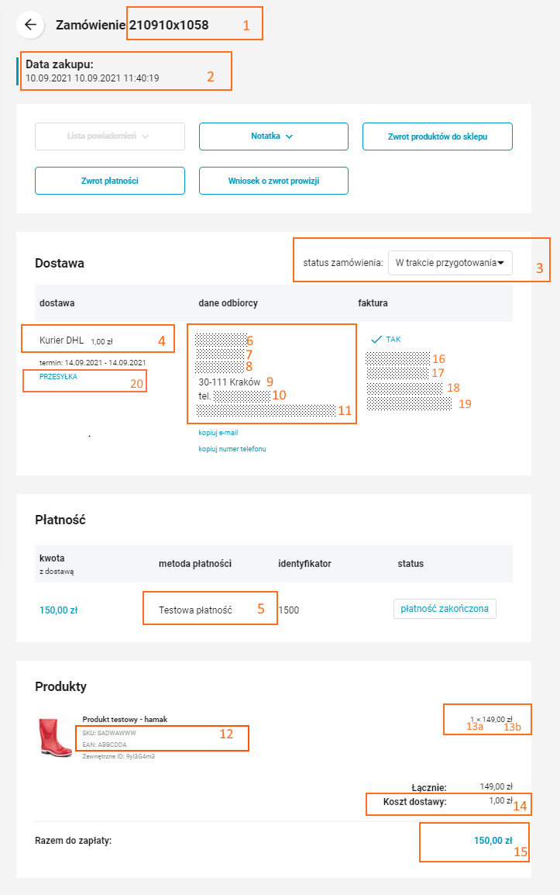Click the invoice TAK checkmark icon
560x895 pixels.
tap(377, 340)
